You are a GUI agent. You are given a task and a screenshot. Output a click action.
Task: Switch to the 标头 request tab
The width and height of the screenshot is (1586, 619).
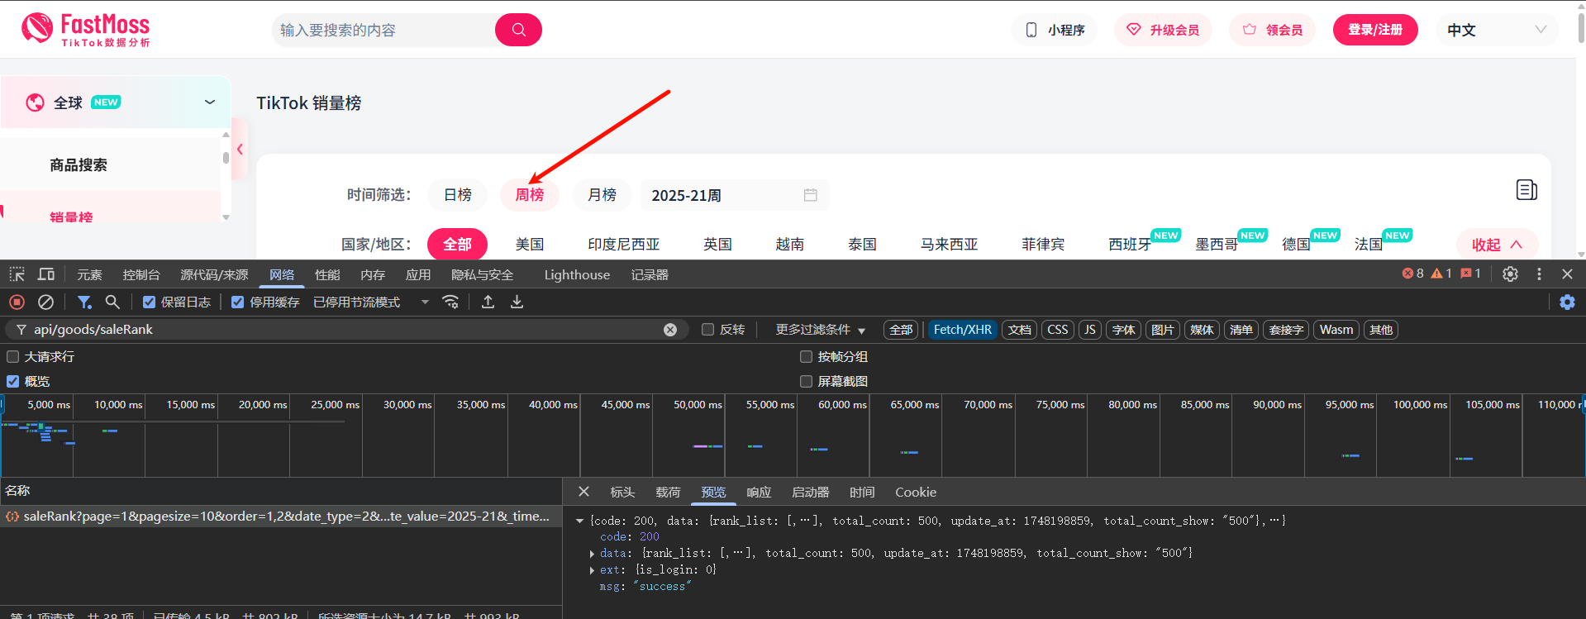[622, 493]
